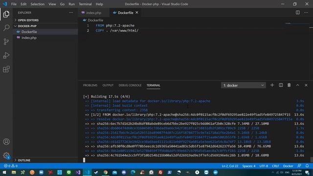
Task: Click the Dockerfile breadcrumb
Action: [95, 20]
